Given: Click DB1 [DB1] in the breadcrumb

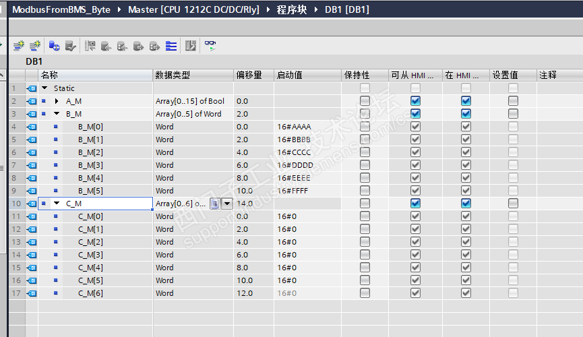Looking at the screenshot, I should click(347, 9).
